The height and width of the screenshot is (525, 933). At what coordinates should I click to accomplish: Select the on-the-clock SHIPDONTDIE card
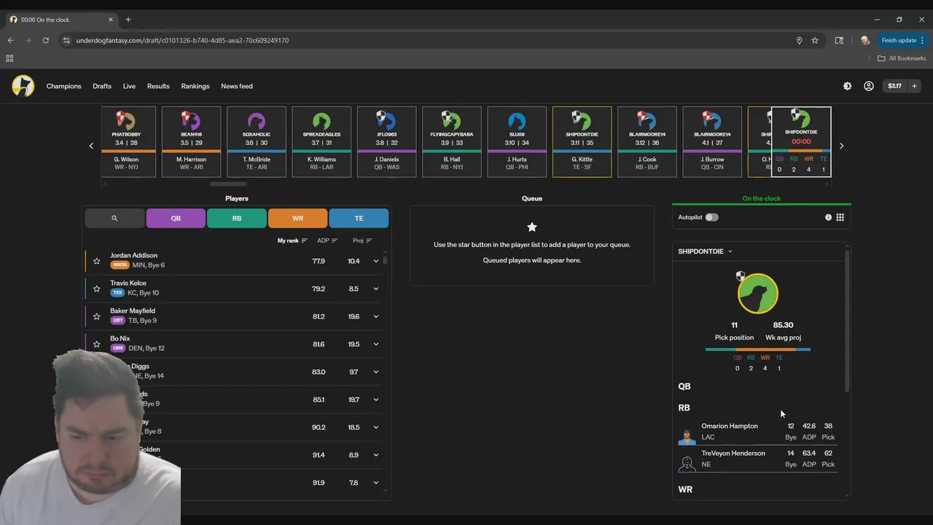click(801, 142)
